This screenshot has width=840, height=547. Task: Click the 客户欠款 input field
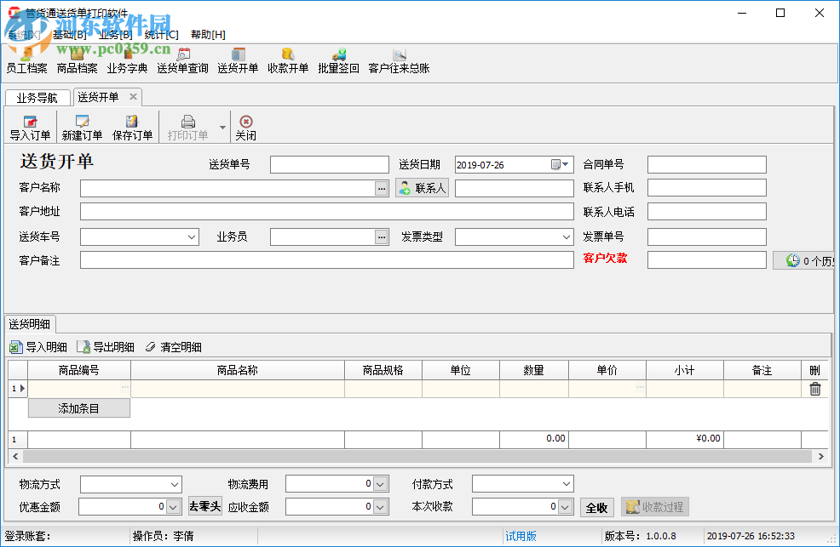click(x=706, y=260)
